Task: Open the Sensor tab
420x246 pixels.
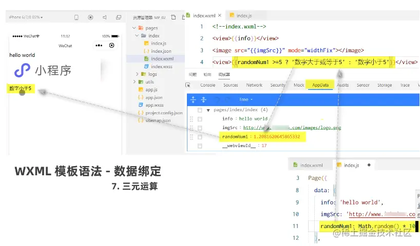Action: (x=363, y=85)
